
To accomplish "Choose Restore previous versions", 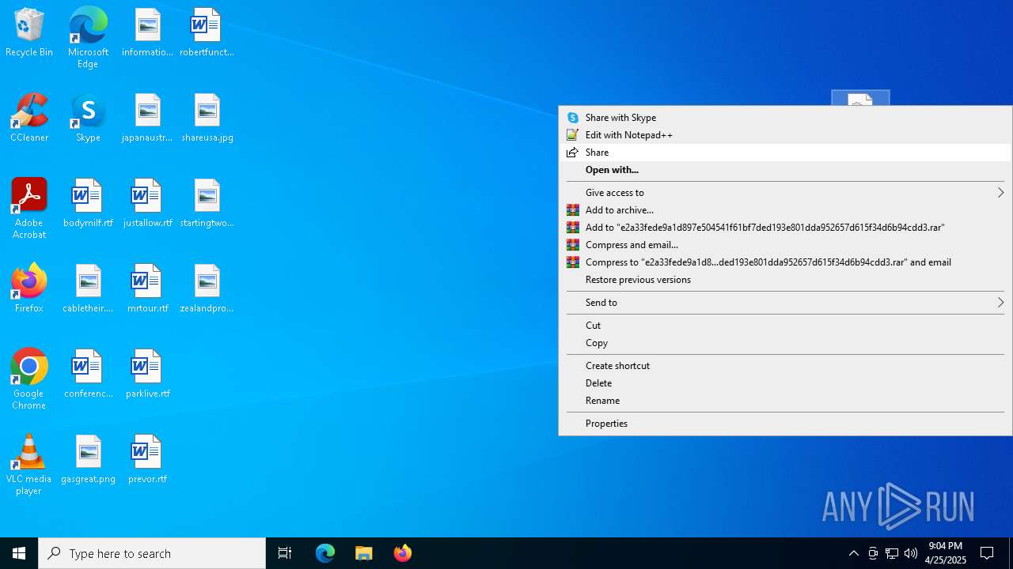I will coord(785,280).
